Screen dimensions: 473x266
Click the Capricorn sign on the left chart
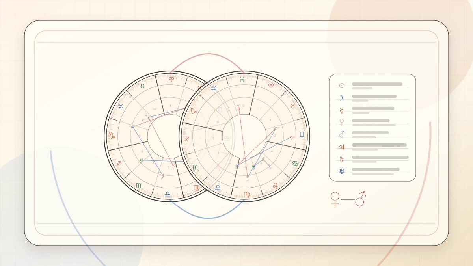(112, 135)
